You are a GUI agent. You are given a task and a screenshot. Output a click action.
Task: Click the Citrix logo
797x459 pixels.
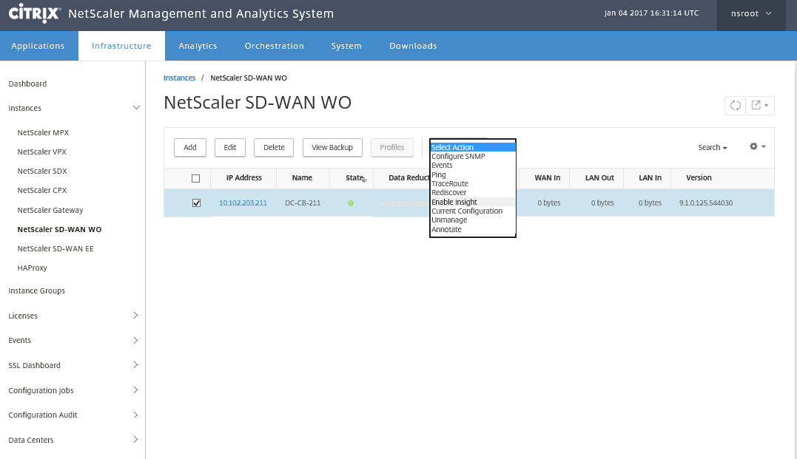pyautogui.click(x=35, y=13)
